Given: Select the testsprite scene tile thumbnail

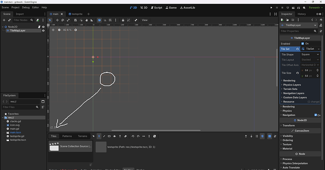Looking at the screenshot, I should pyautogui.click(x=101, y=147).
